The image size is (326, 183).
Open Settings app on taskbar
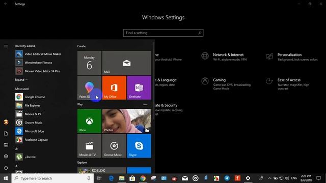point(248,178)
